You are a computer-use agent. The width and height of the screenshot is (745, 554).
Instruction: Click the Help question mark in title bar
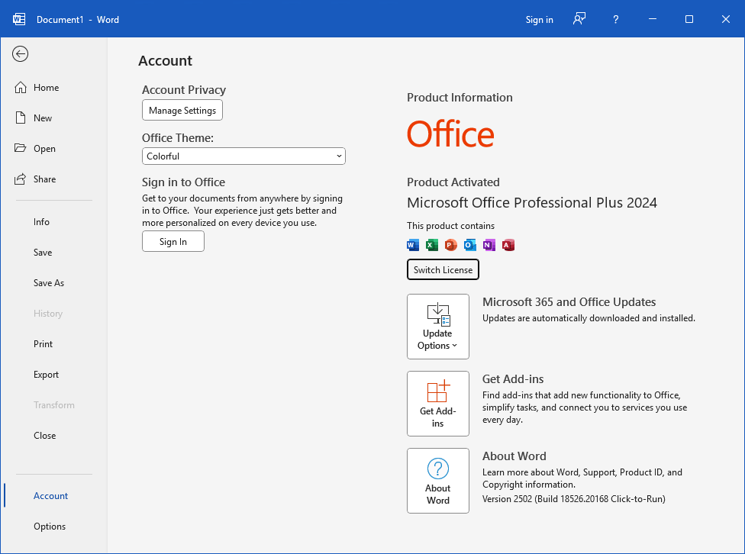click(x=616, y=20)
